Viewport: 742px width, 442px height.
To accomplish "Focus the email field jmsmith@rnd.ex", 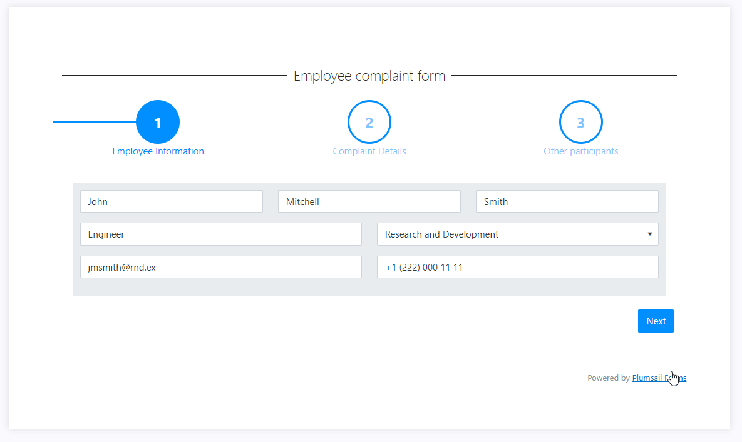I will (x=221, y=267).
